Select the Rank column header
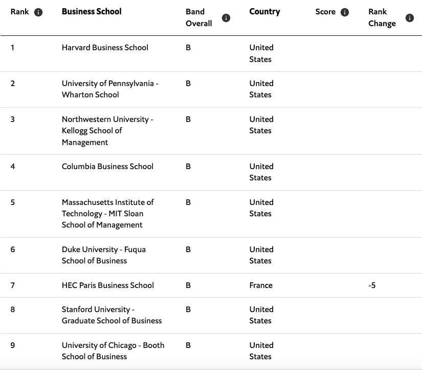 [x=18, y=11]
